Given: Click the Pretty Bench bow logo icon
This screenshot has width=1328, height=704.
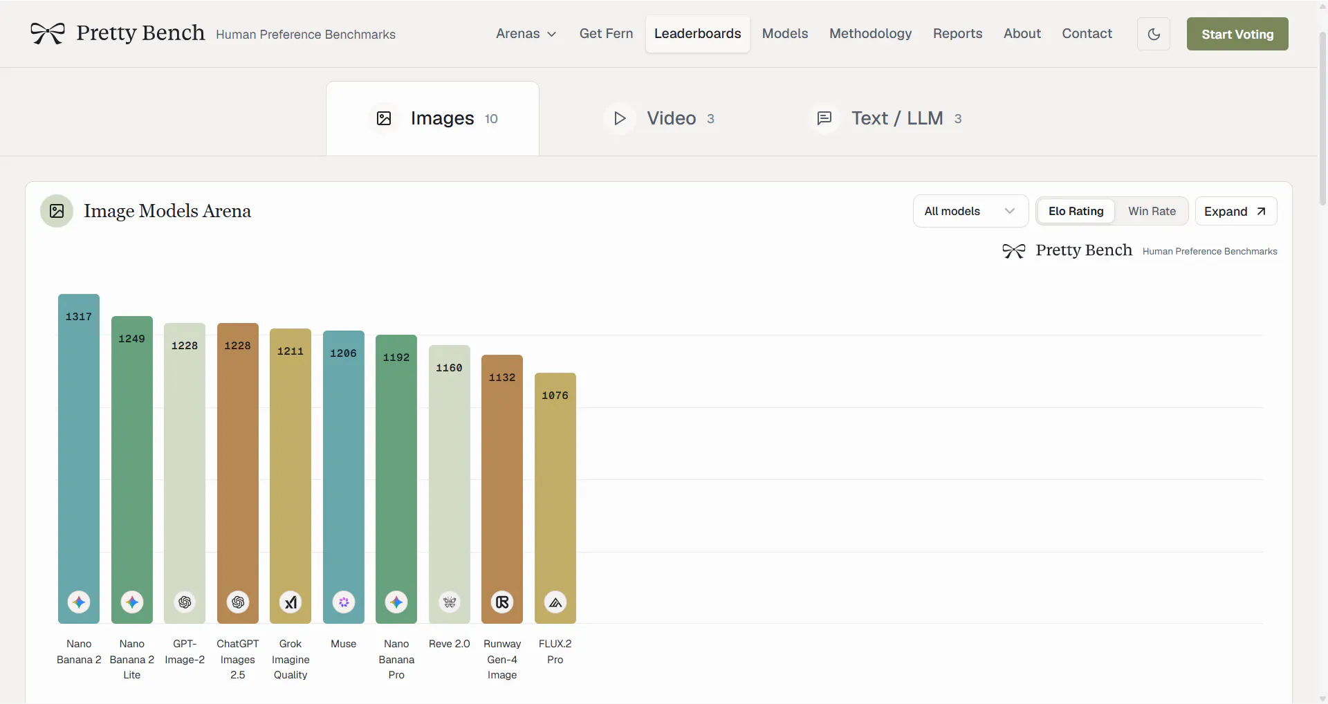Looking at the screenshot, I should point(48,33).
